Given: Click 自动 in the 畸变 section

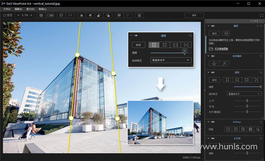Looking at the screenshot, I should tap(214, 33).
